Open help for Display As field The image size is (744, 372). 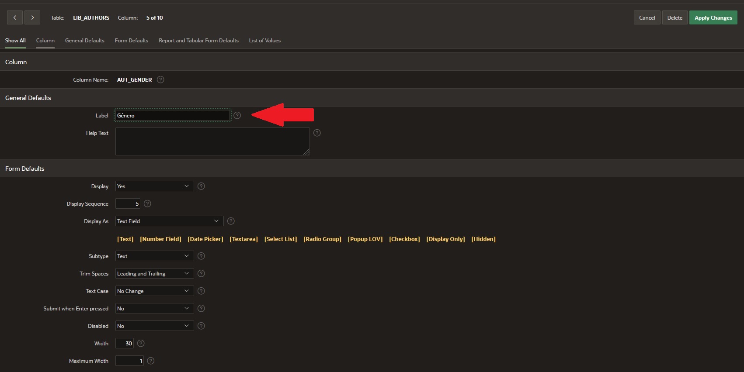coord(231,221)
